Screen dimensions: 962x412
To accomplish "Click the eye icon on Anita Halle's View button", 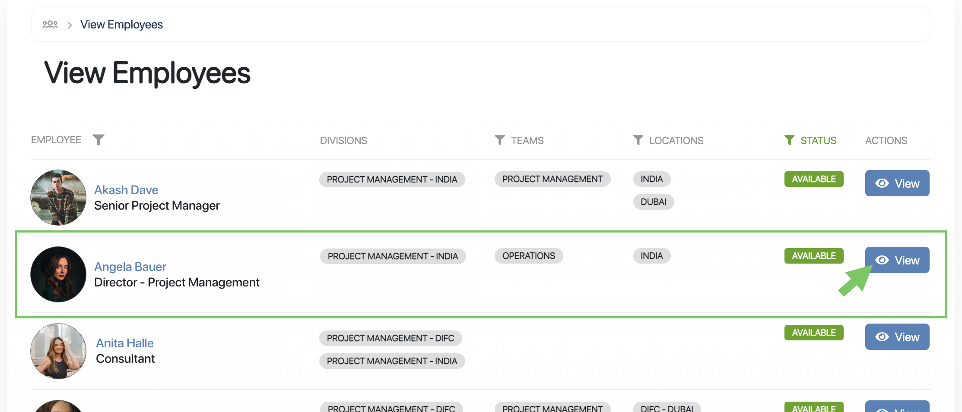I will click(882, 337).
